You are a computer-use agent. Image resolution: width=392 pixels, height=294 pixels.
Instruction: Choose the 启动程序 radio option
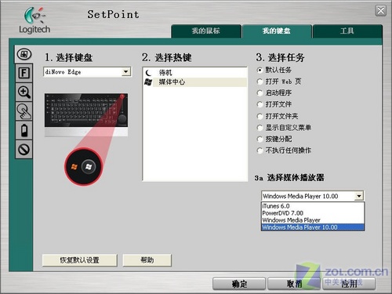[x=260, y=93]
